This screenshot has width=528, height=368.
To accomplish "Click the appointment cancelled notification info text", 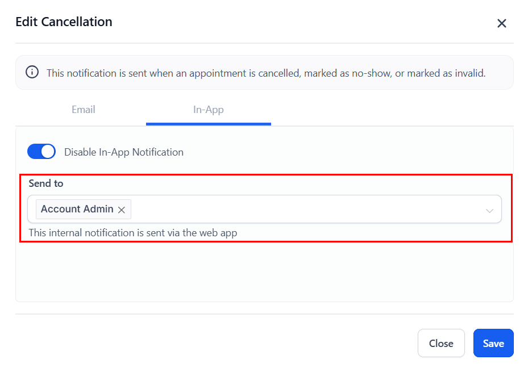I will coord(265,73).
